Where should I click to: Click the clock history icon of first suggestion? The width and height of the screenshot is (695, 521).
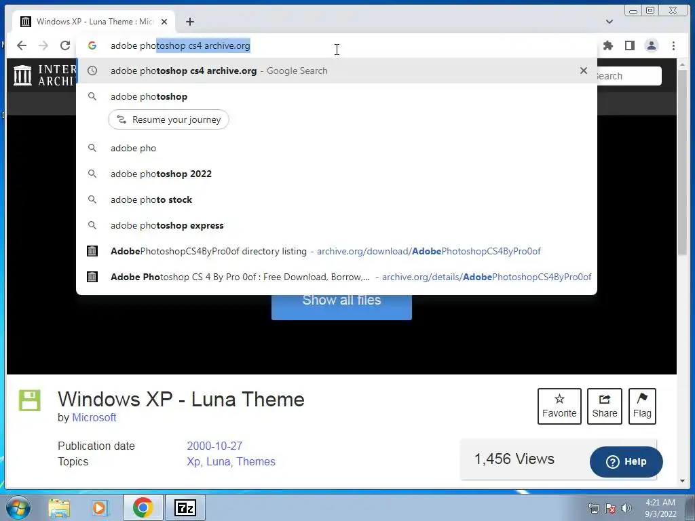point(92,71)
